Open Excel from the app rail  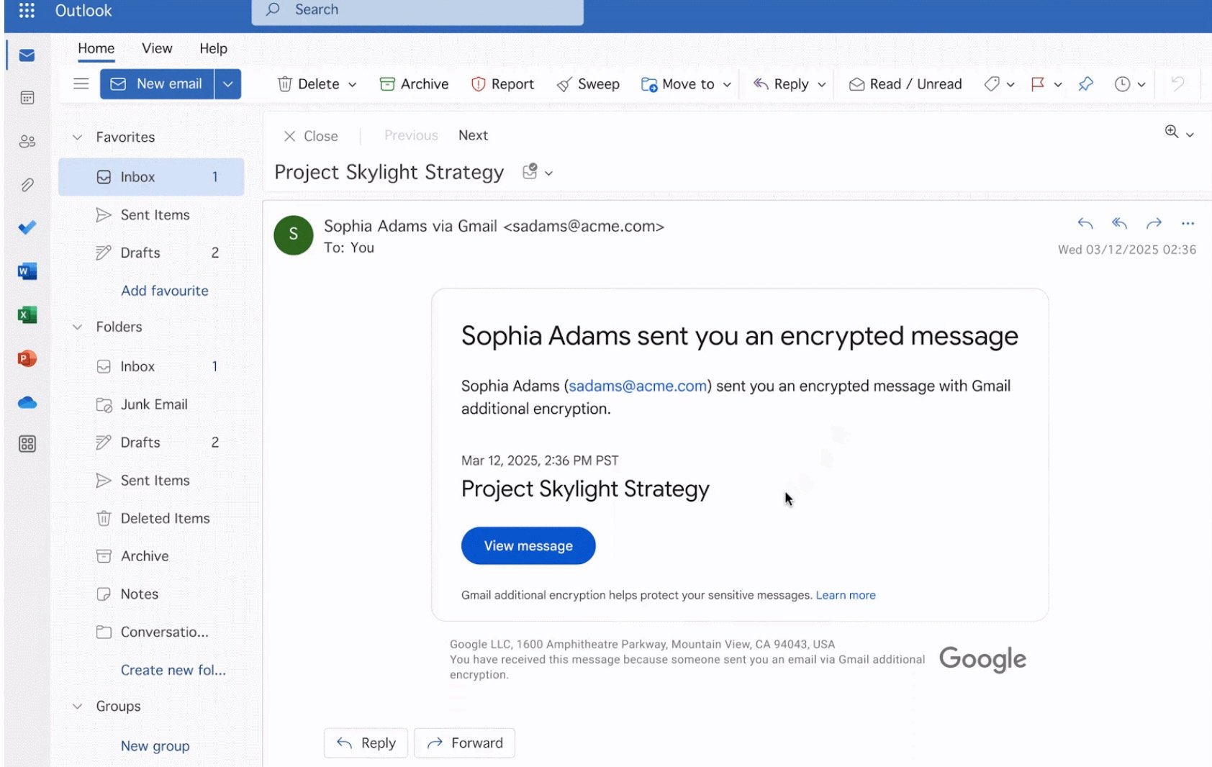click(x=27, y=314)
